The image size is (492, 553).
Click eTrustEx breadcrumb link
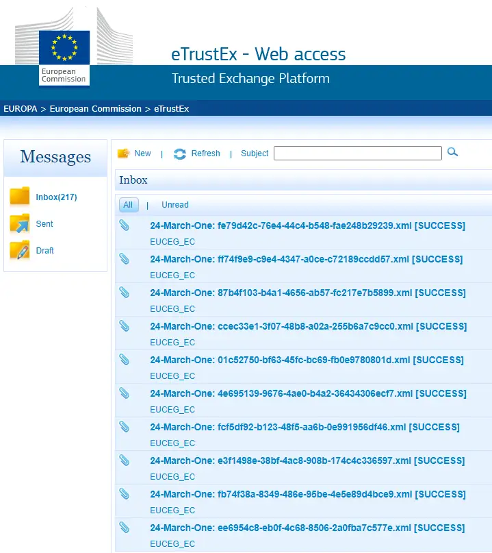coord(172,109)
